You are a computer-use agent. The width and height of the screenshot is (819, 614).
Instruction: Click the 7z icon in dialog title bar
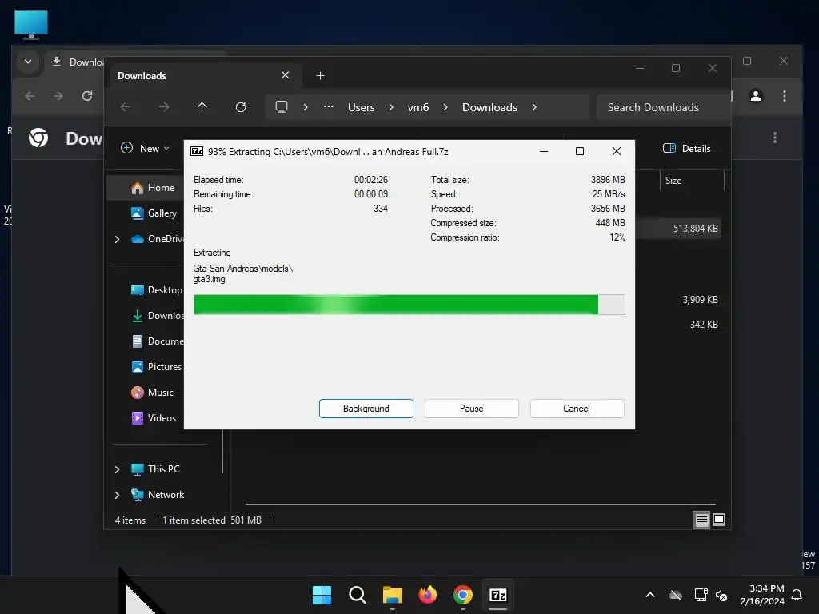tap(197, 151)
